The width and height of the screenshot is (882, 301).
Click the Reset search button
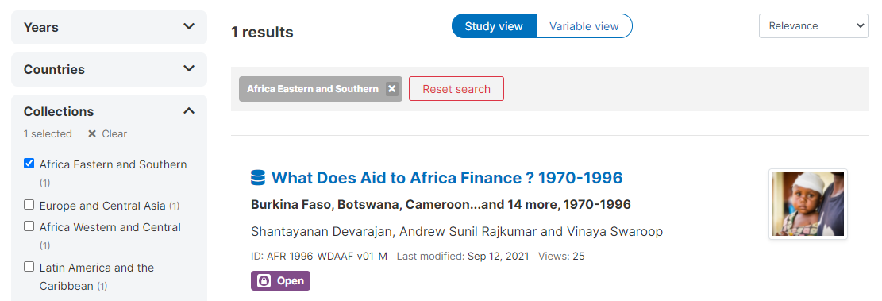[456, 89]
